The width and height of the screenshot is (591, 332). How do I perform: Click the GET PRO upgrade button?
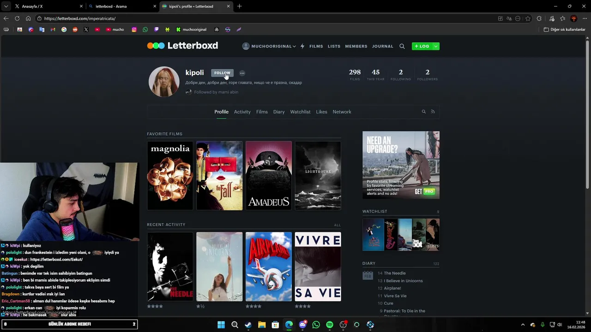(x=424, y=191)
